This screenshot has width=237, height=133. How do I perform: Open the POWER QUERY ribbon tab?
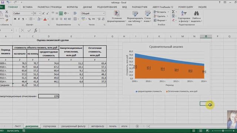186,7
